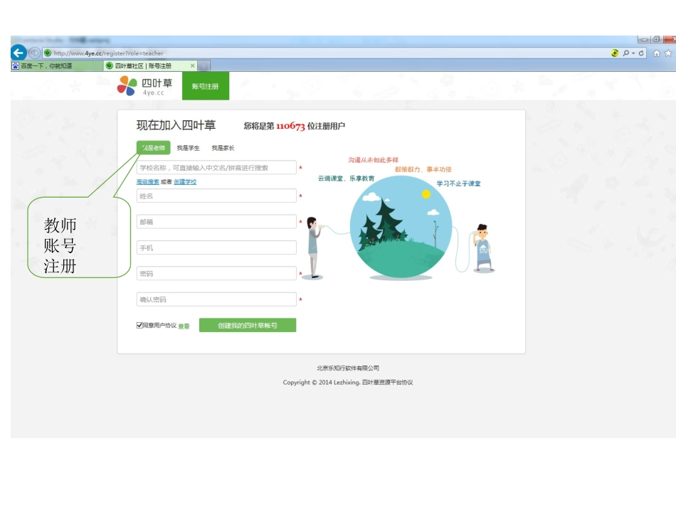Click the 北京乐知行软件有限公司 footer text

348,368
